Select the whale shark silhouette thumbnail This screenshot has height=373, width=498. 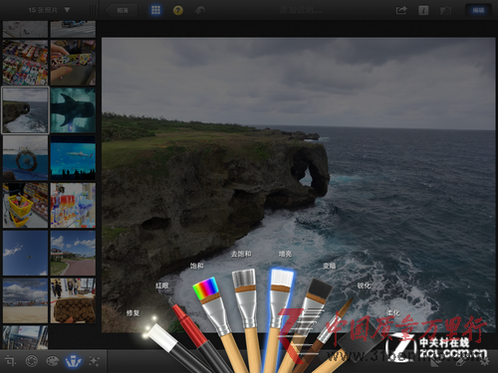(x=73, y=110)
